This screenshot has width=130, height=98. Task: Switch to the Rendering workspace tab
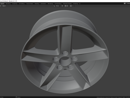pos(50,4)
